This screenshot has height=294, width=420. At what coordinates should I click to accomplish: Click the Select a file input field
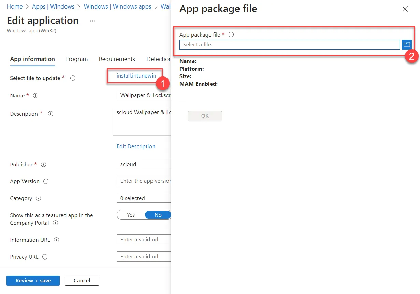(x=290, y=44)
